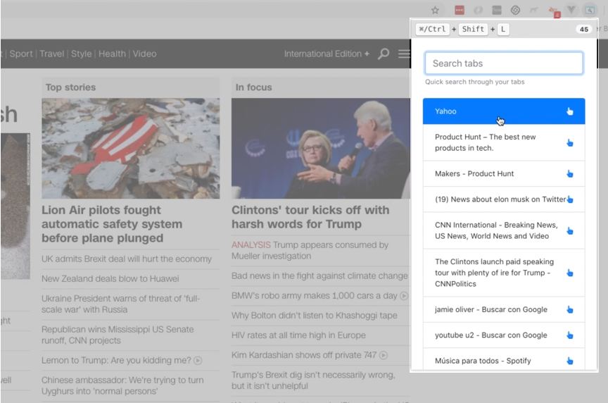Click the 45 tab count badge
608x403 pixels.
pyautogui.click(x=583, y=29)
